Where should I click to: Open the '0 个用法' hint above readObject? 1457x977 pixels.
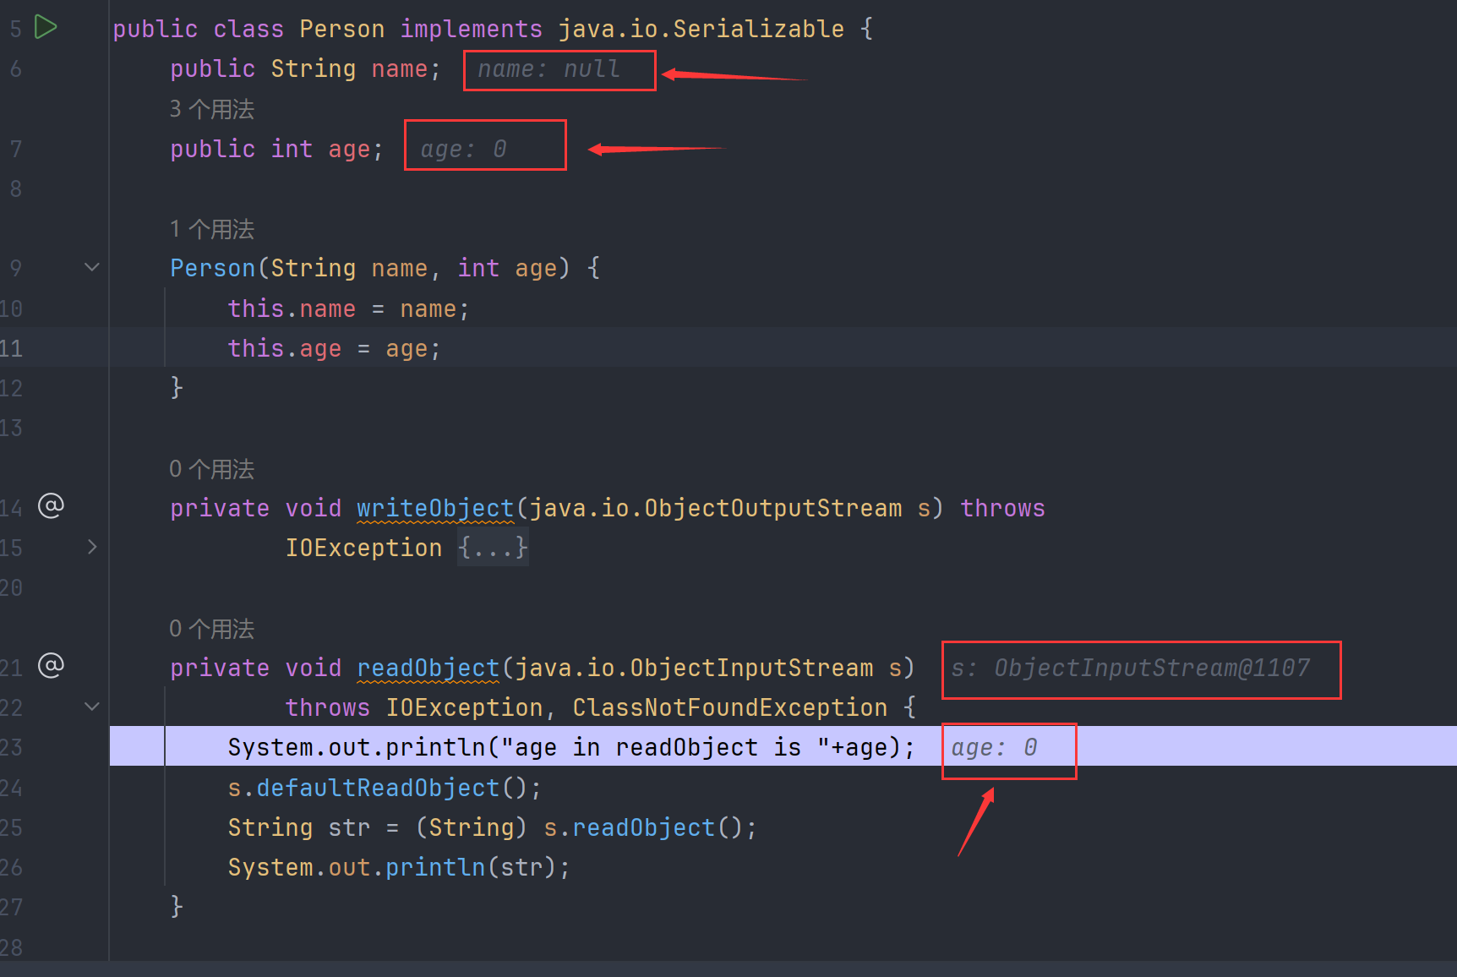click(x=211, y=629)
